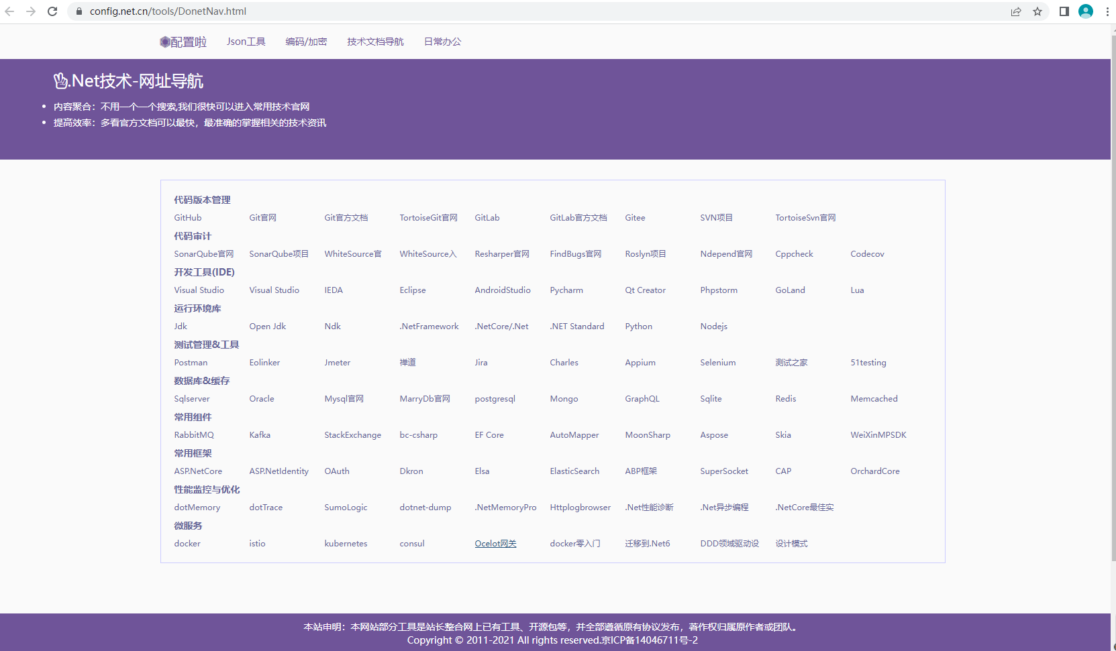Open the kubernetes link
Viewport: 1116px width, 651px height.
pos(346,544)
